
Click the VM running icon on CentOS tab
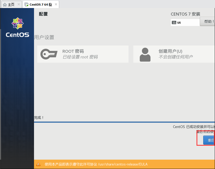tap(27, 5)
